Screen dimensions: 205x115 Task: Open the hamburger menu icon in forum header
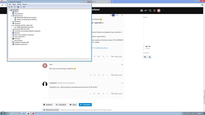154,11
